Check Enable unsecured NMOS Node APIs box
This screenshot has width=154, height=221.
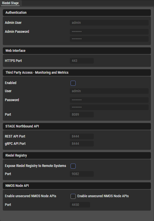pos(73,196)
